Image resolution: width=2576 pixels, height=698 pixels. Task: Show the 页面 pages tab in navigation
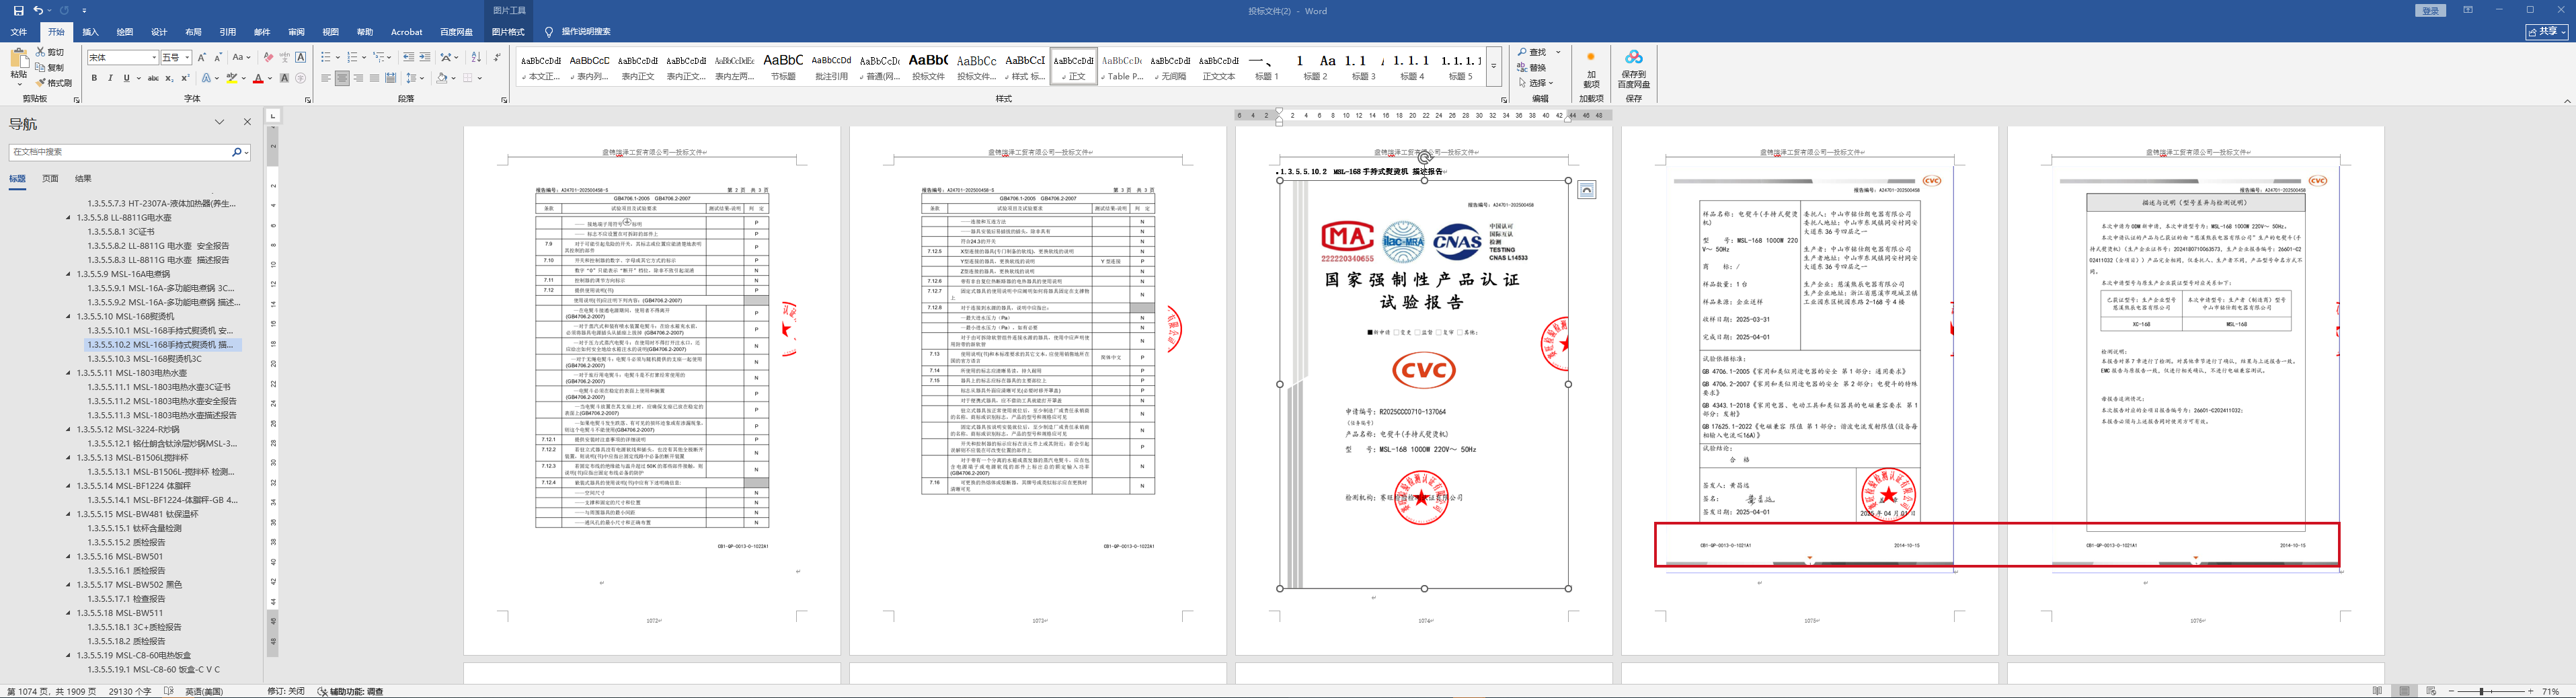point(50,179)
